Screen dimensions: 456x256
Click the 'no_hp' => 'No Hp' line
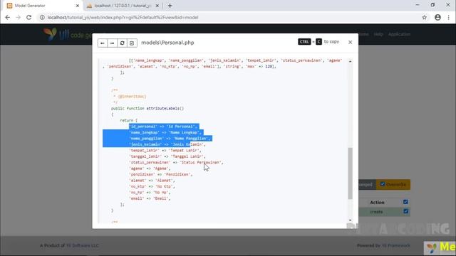click(x=150, y=193)
